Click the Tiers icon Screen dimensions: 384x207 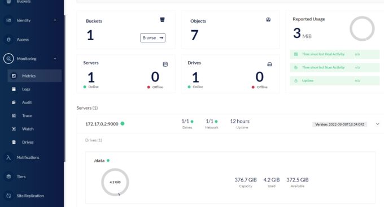click(x=8, y=176)
